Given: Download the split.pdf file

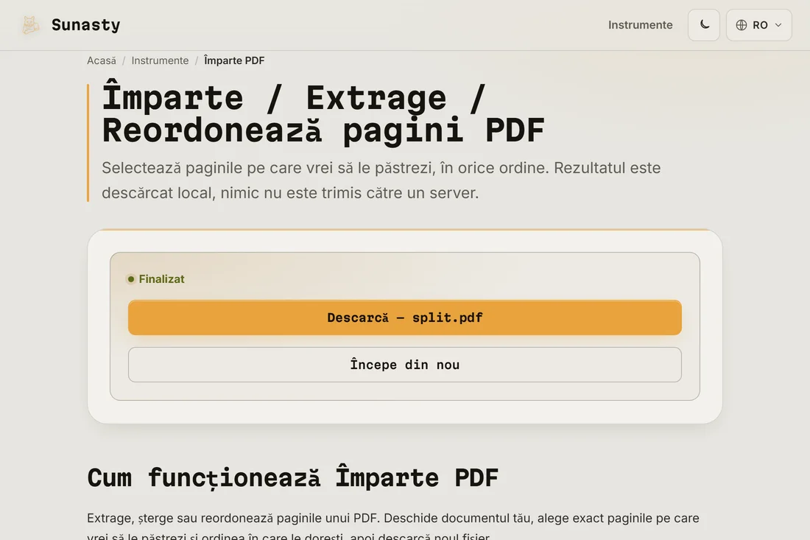Looking at the screenshot, I should pos(405,318).
